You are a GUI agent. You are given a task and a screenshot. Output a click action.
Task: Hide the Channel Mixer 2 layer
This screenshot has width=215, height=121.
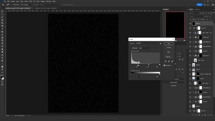(x=190, y=46)
